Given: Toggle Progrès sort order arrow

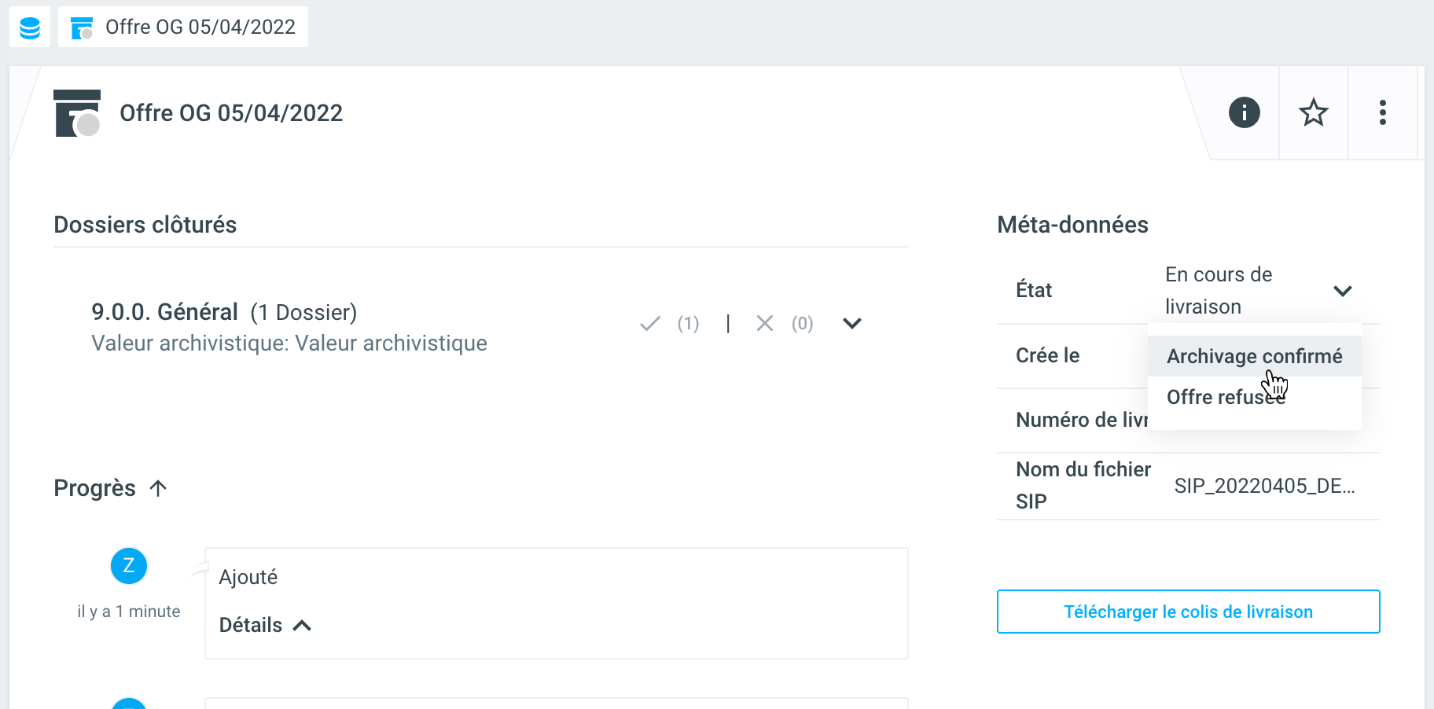Looking at the screenshot, I should click(158, 488).
